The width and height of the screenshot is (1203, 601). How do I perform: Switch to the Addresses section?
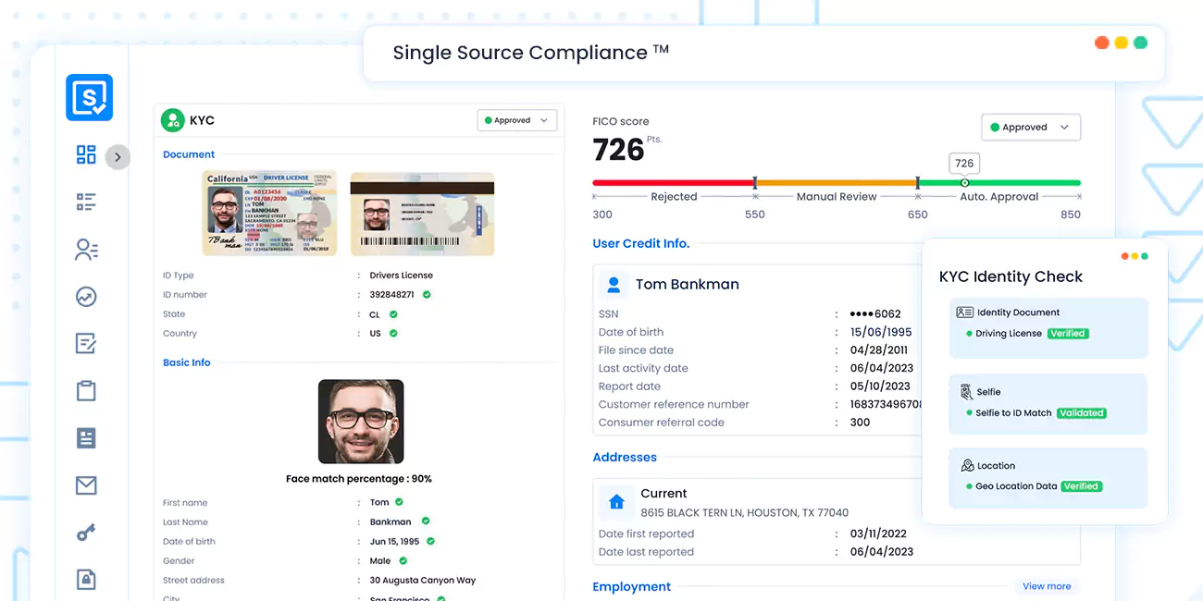624,457
